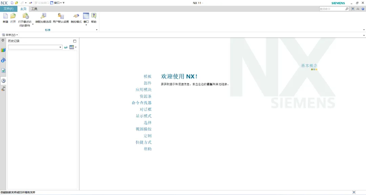366x195 pixels.
Task: Click the 部件 link
Action: point(147,83)
